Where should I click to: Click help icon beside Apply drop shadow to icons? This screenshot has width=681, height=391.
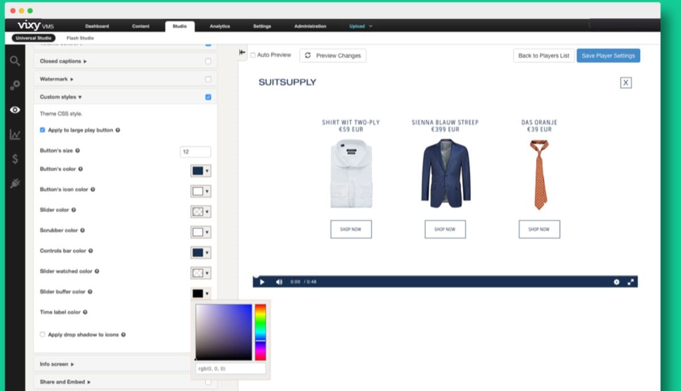[x=123, y=334]
